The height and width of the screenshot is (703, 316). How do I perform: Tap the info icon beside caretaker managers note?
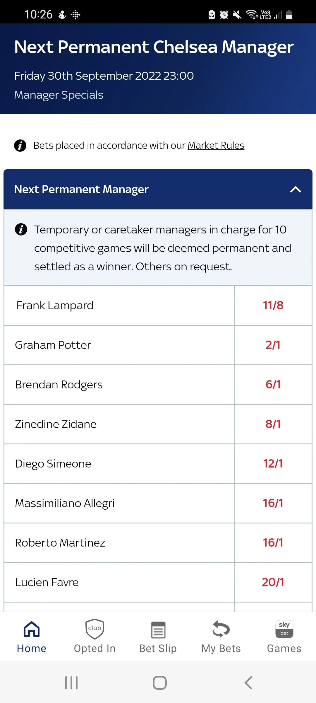21,229
